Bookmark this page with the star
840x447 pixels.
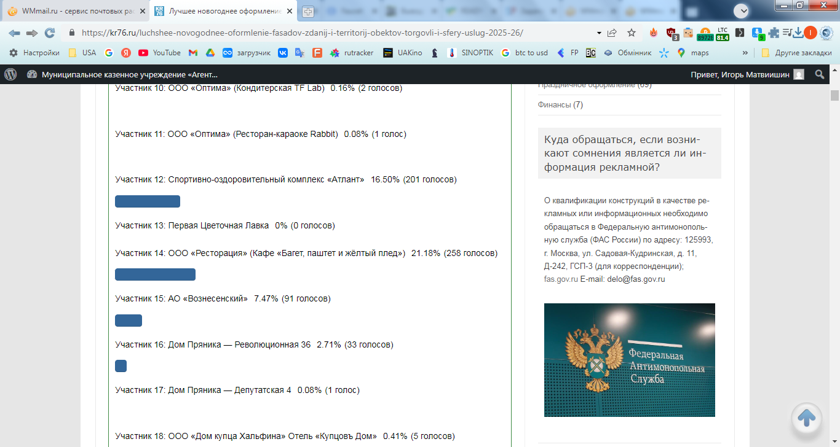(632, 33)
